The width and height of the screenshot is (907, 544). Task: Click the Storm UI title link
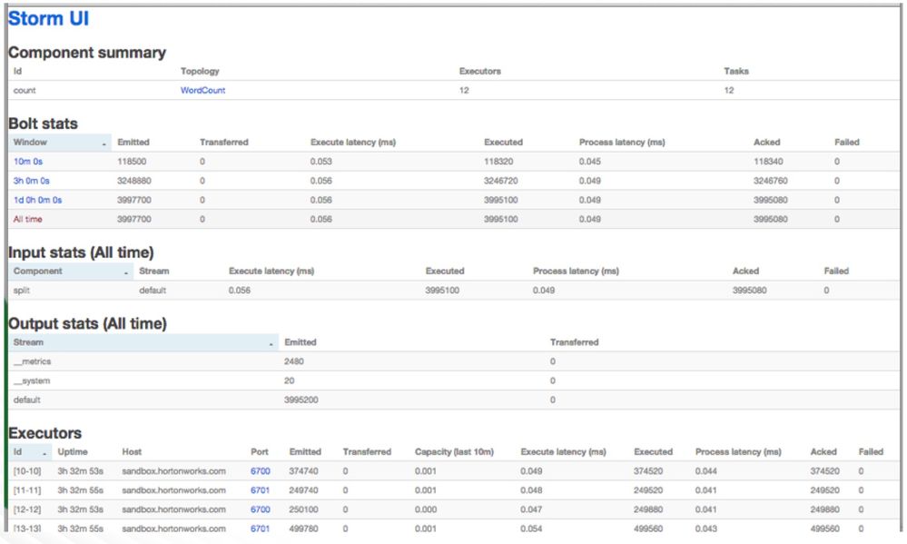click(x=48, y=18)
